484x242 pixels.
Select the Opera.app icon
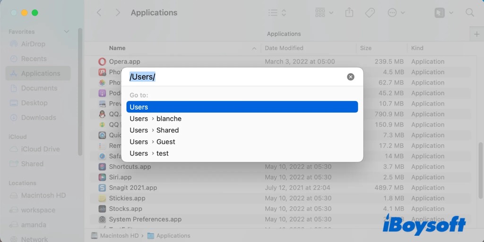coord(102,62)
